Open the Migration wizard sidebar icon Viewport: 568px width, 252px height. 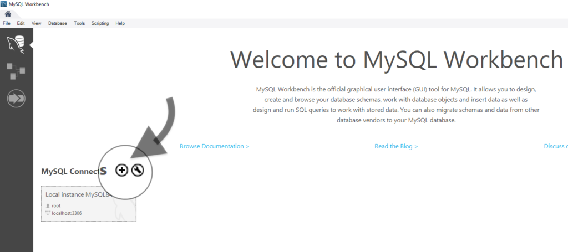coord(16,98)
